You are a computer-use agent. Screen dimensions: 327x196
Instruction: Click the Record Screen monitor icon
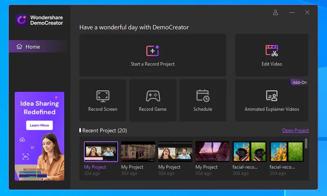click(x=103, y=96)
